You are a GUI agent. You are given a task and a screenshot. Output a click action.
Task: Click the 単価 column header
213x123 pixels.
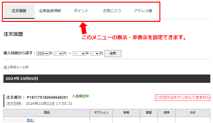coord(126,113)
